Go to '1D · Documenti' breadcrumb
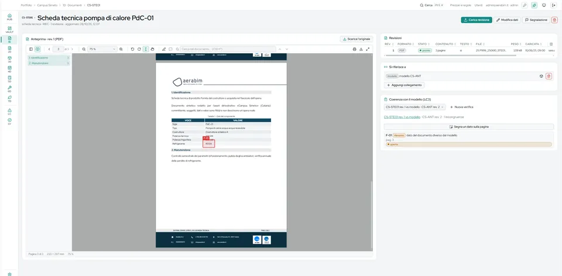This screenshot has width=562, height=276. click(72, 5)
